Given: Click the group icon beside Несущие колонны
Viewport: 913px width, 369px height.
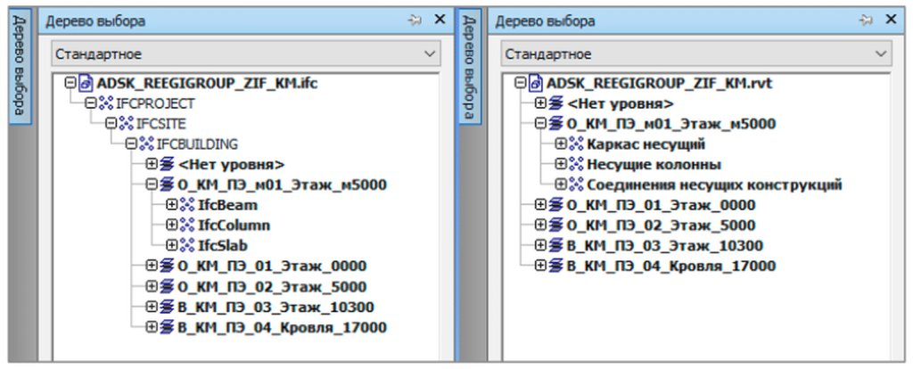Looking at the screenshot, I should (x=575, y=165).
